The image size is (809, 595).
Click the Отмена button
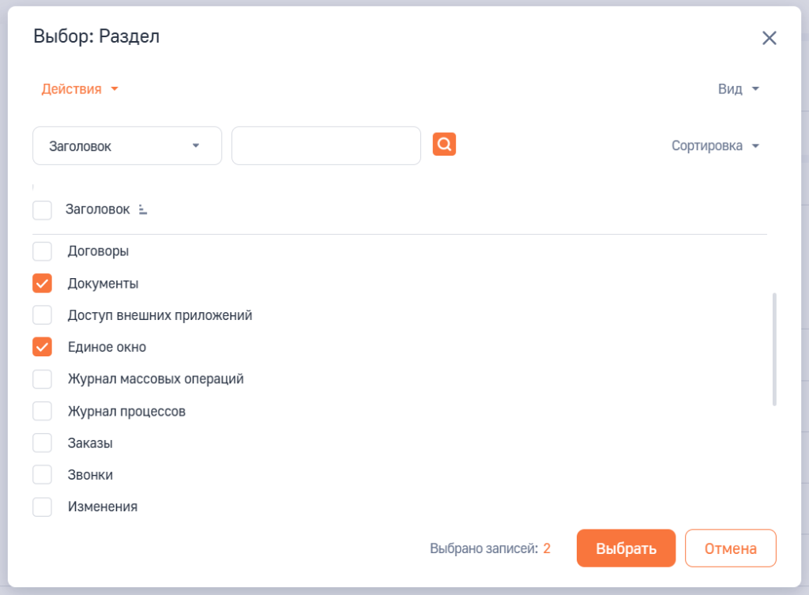tap(731, 548)
